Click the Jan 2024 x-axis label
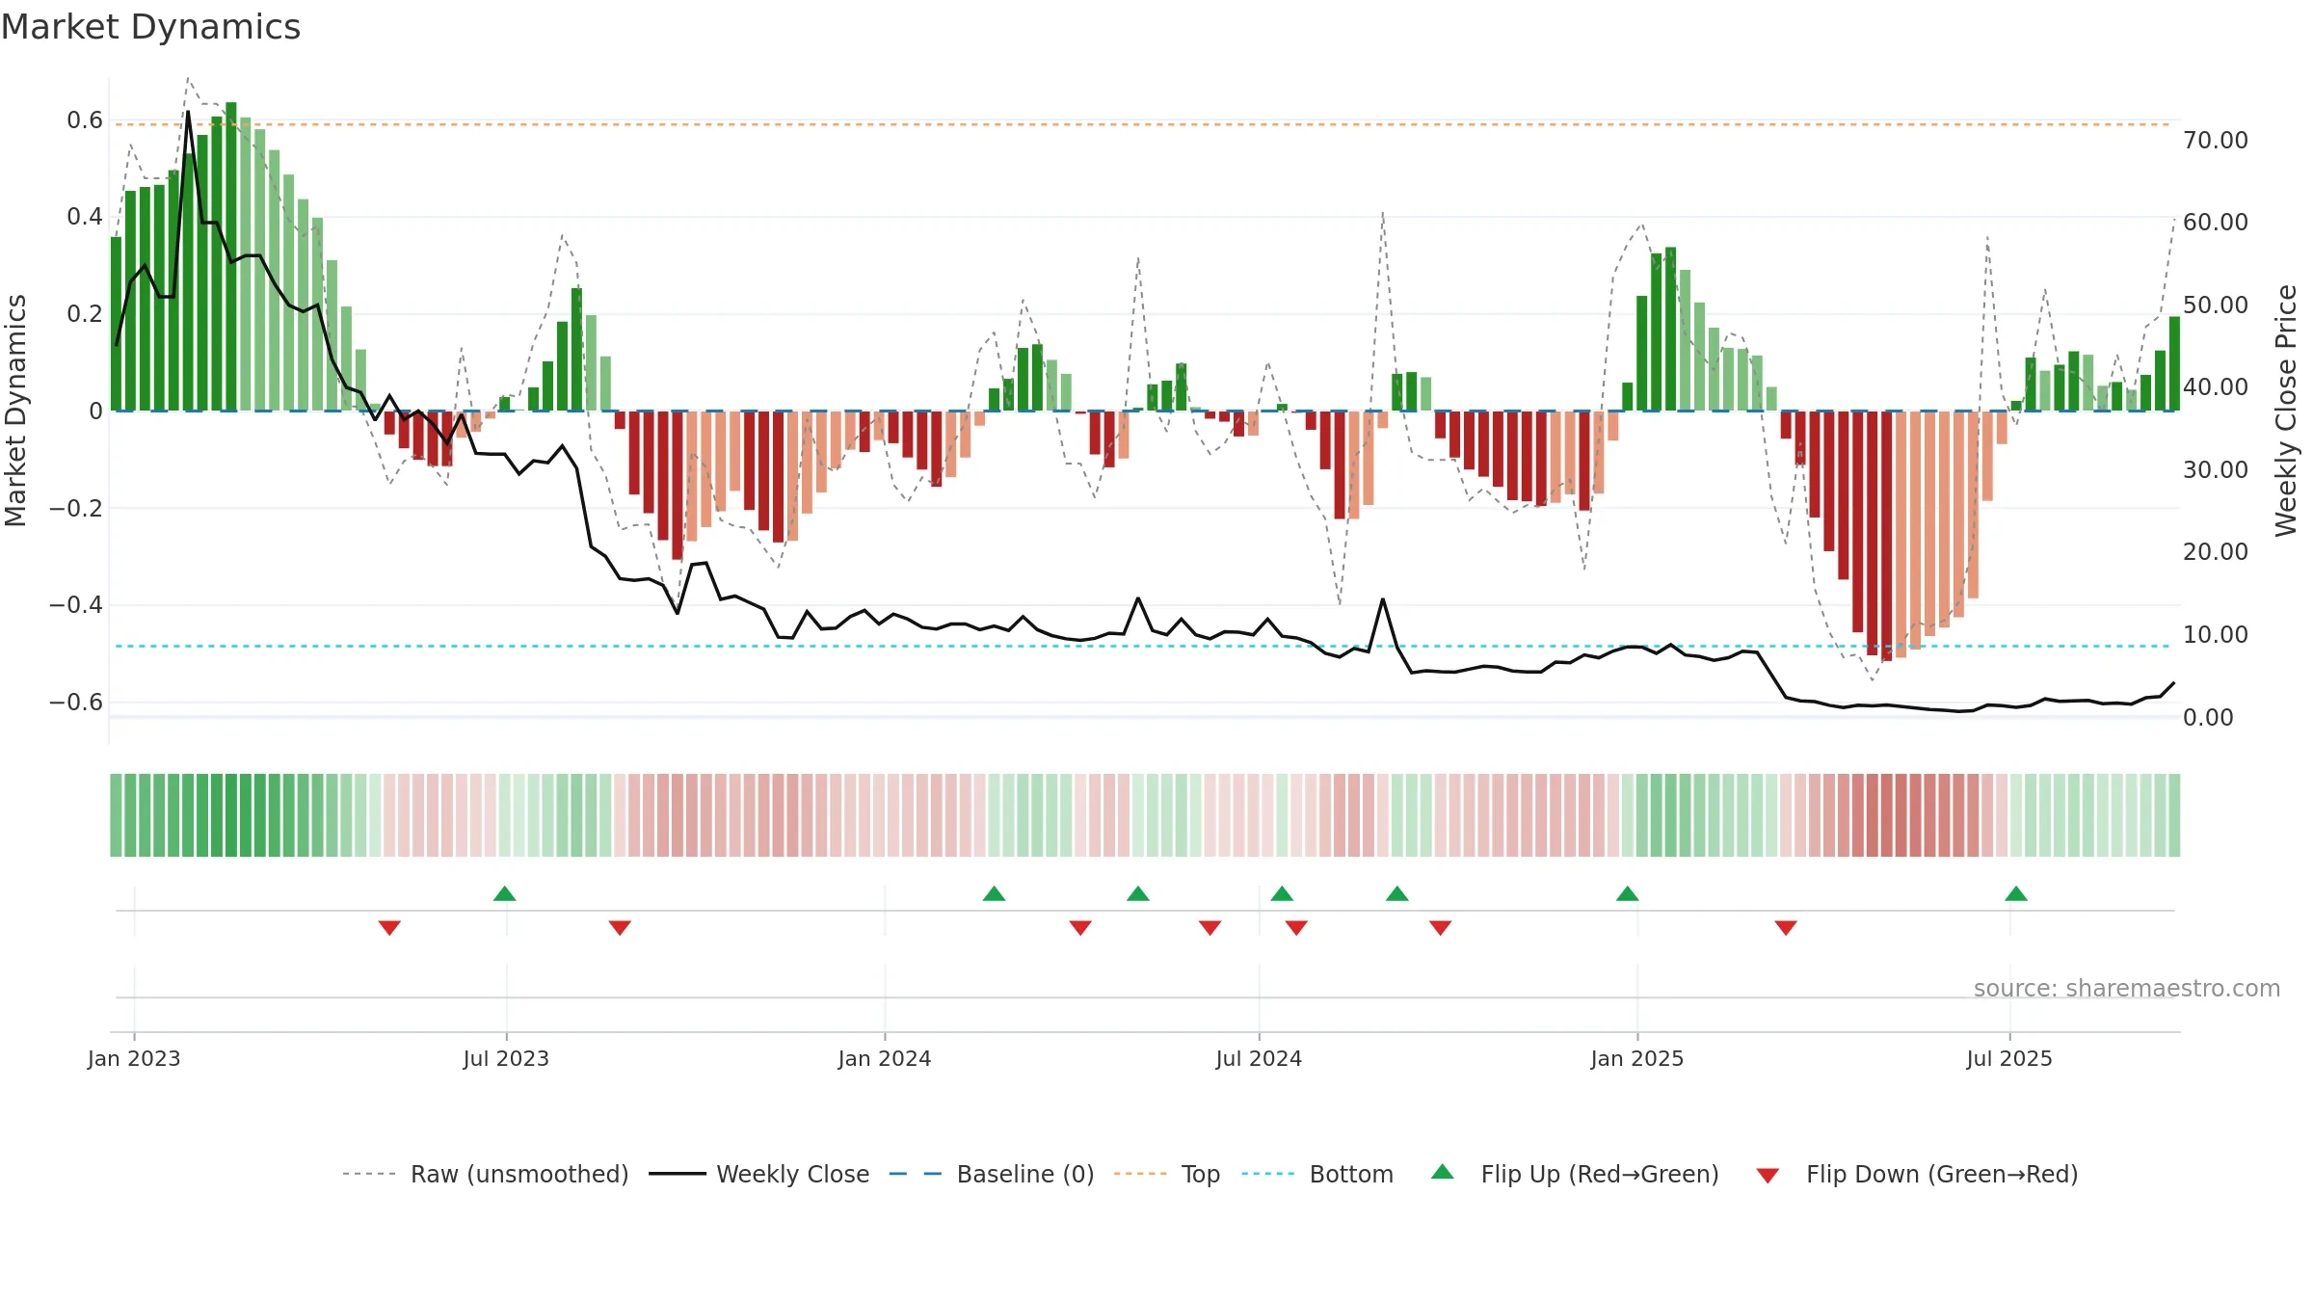Screen dimensions: 2313x1301 click(x=885, y=1058)
